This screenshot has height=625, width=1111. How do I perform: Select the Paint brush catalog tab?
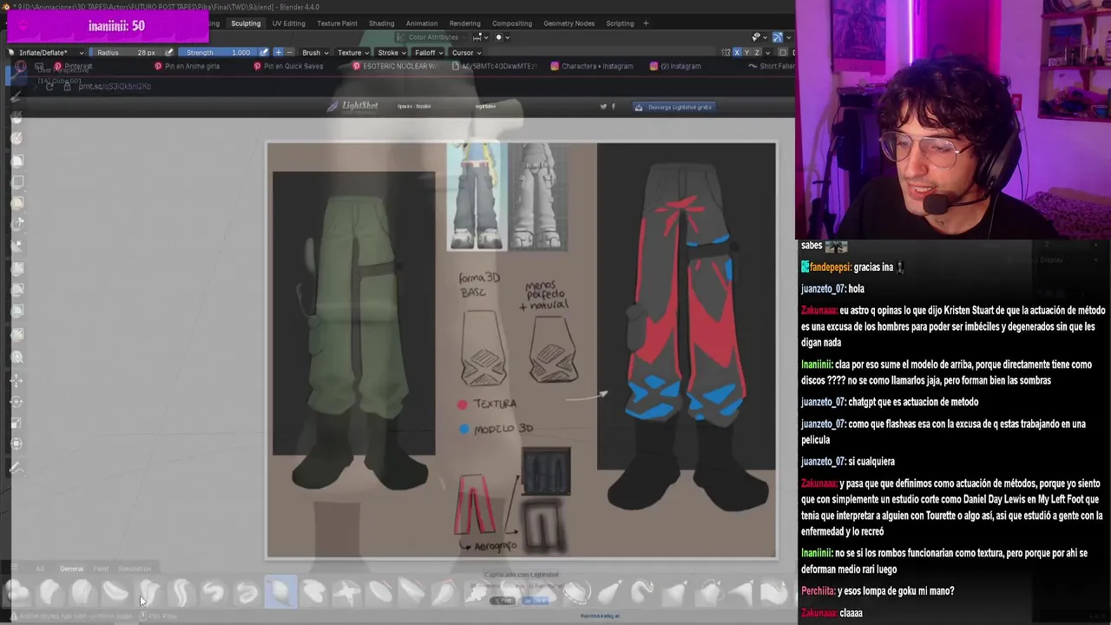101,569
